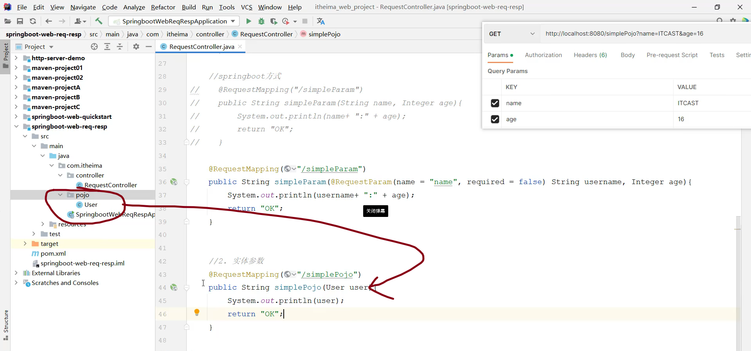The height and width of the screenshot is (351, 751).
Task: Open the Refactor menu
Action: tap(163, 7)
